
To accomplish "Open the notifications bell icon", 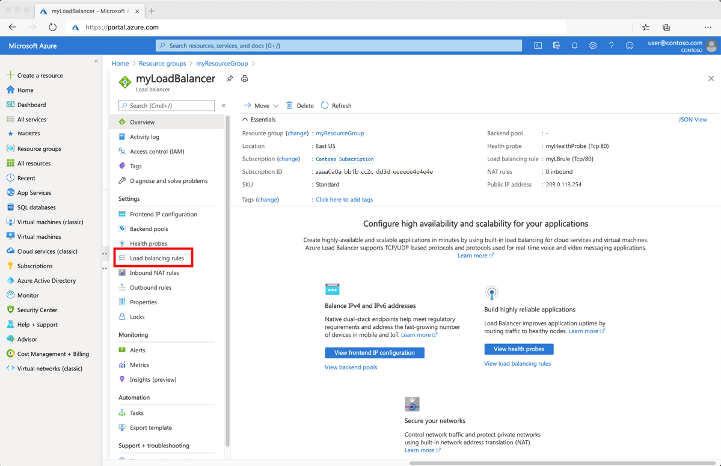I will (574, 45).
